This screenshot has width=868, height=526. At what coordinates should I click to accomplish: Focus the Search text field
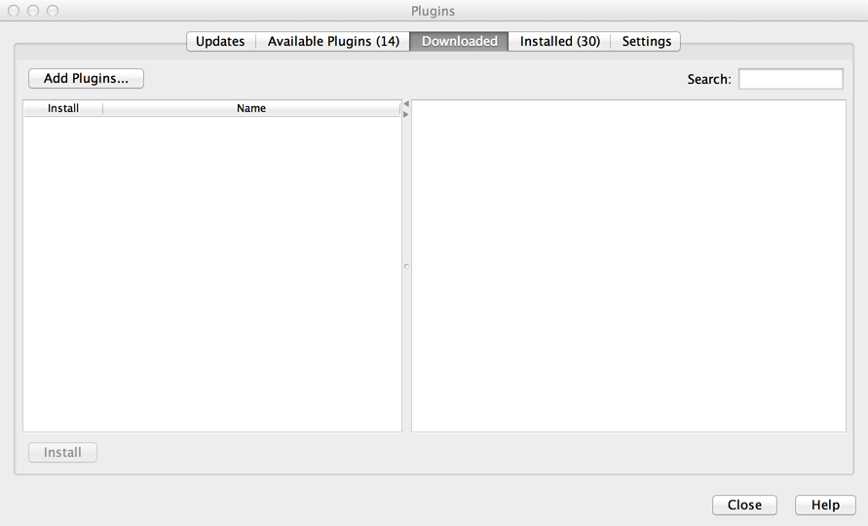(790, 79)
